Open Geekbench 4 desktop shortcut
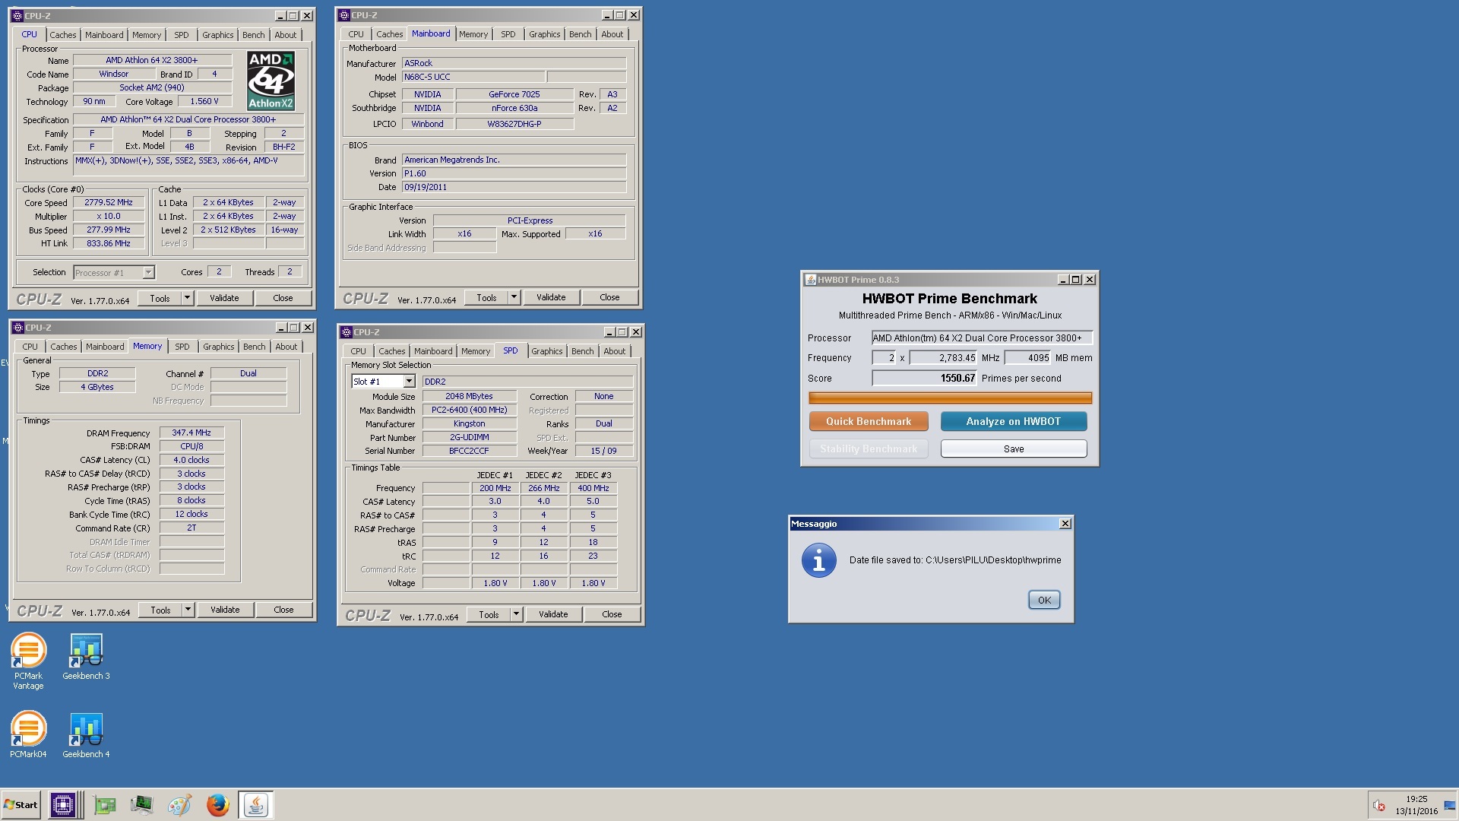 pyautogui.click(x=86, y=736)
